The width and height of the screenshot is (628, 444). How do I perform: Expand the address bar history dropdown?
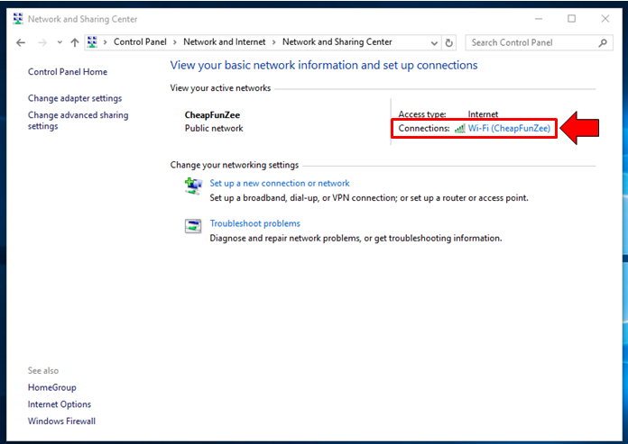click(x=434, y=42)
